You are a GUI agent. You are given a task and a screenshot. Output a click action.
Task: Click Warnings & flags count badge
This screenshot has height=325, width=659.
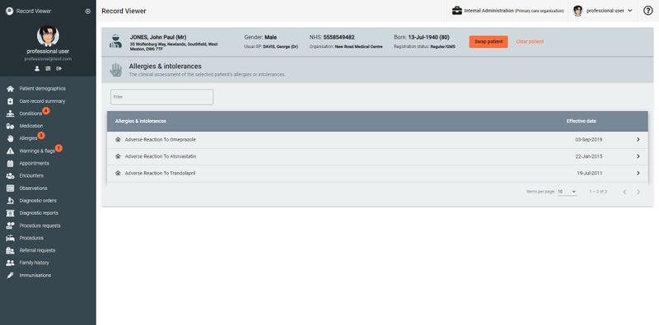coord(58,148)
